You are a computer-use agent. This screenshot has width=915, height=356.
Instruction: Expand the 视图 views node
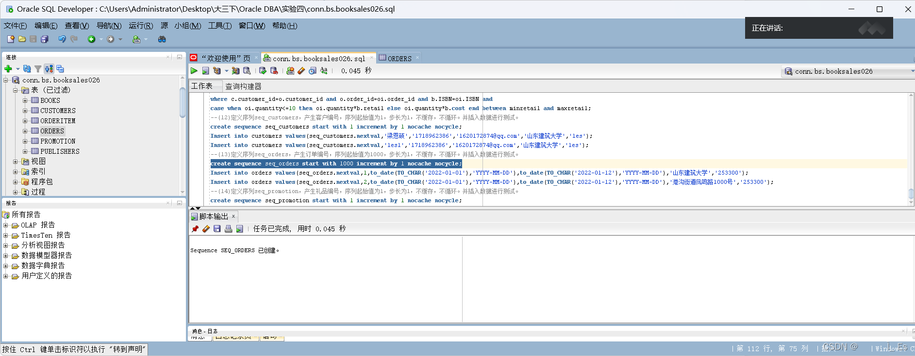[16, 162]
